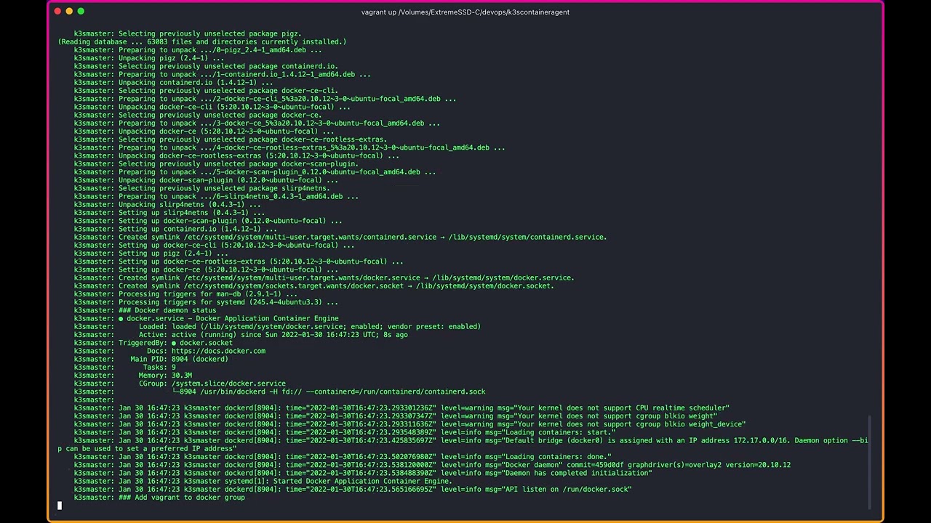The height and width of the screenshot is (523, 931).
Task: Click the 'Loading containers: done.' log line
Action: tap(343, 457)
